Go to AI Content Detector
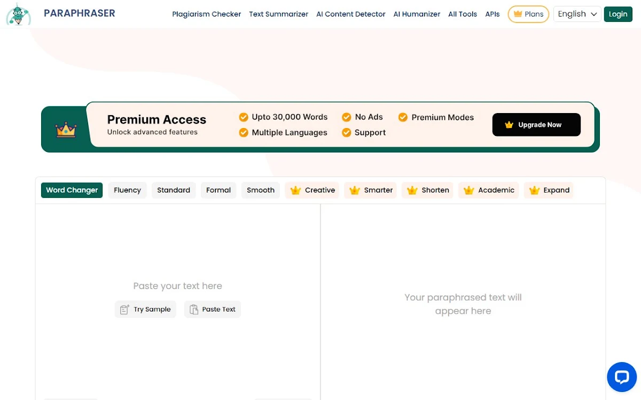This screenshot has width=641, height=400. pos(351,14)
